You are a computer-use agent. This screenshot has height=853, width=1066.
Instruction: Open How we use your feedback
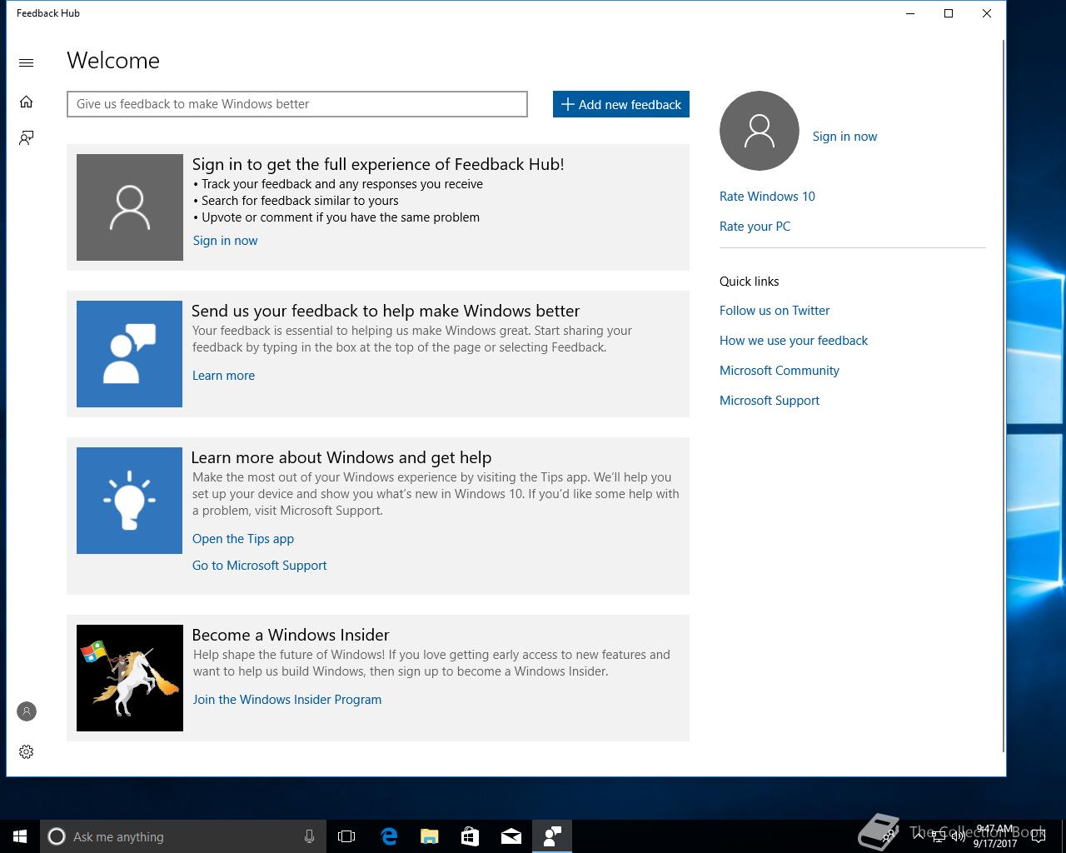pyautogui.click(x=794, y=341)
